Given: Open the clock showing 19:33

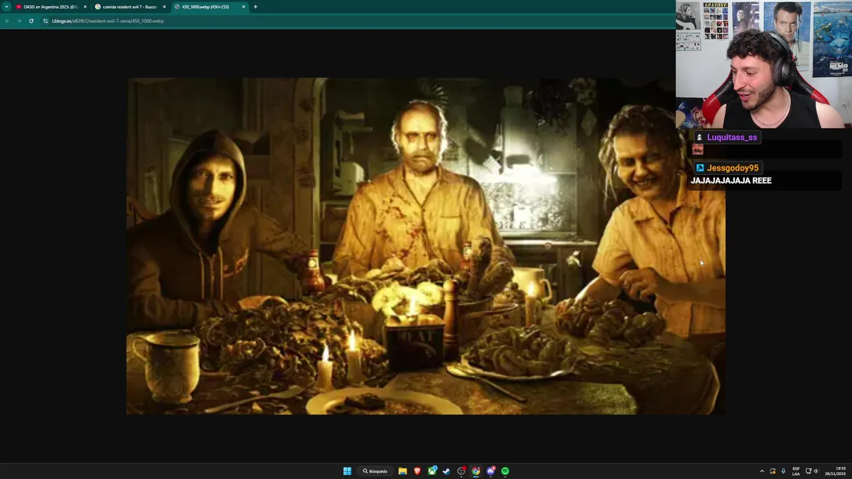Looking at the screenshot, I should (x=835, y=471).
